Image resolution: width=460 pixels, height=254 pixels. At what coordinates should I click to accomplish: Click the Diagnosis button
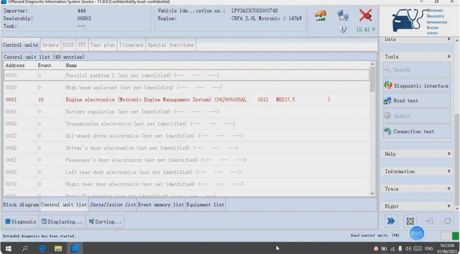(x=21, y=221)
